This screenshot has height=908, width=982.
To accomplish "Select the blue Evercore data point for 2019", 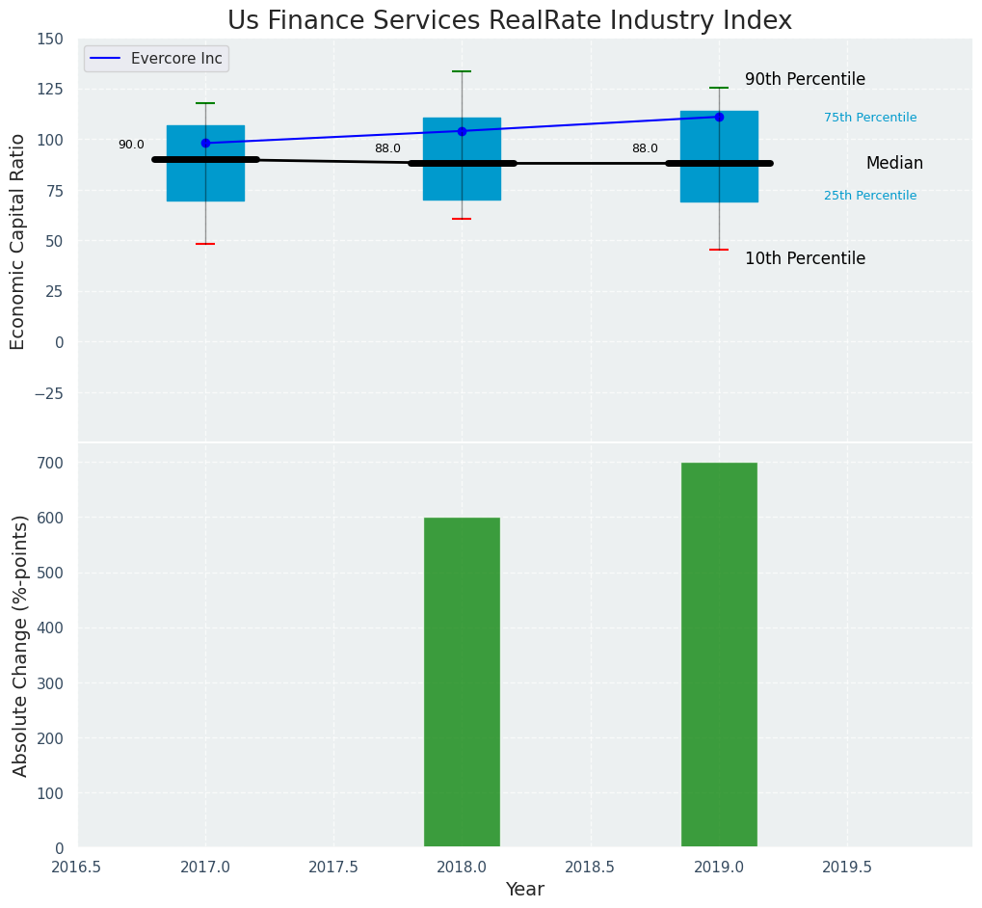I will 719,117.
